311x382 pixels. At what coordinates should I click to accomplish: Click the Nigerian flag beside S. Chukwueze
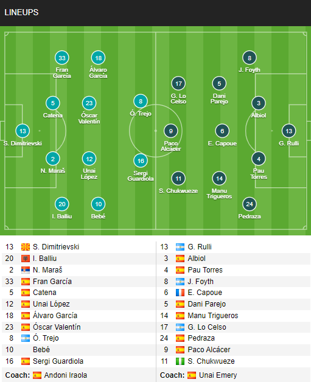pyautogui.click(x=180, y=361)
